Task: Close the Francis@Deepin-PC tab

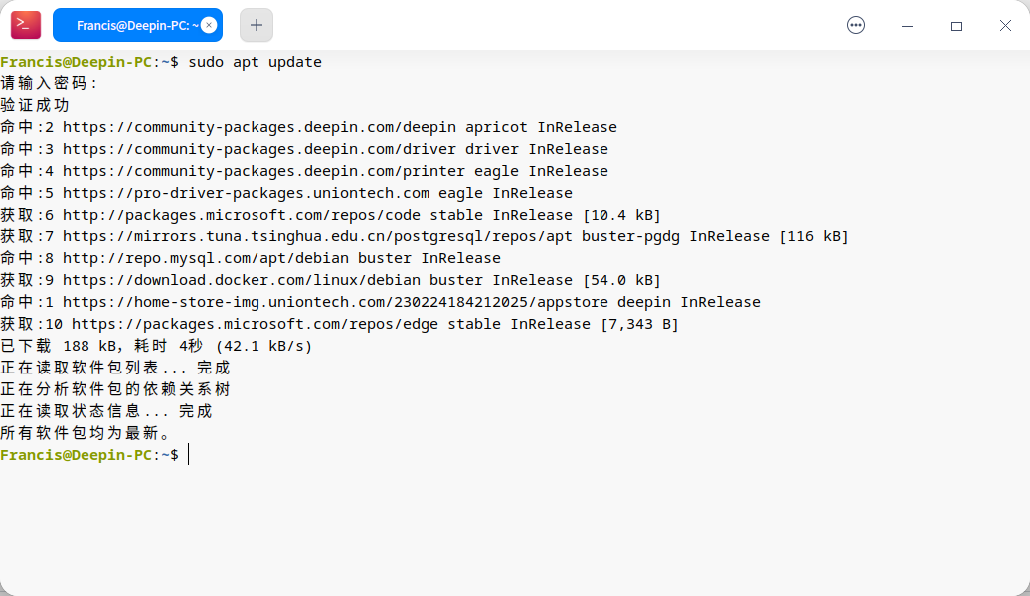Action: (x=208, y=25)
